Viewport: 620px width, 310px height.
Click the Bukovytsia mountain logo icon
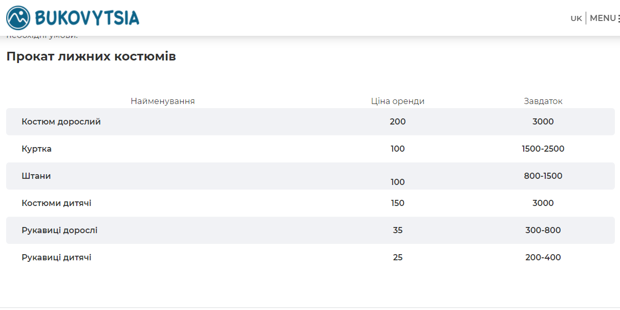click(x=18, y=18)
